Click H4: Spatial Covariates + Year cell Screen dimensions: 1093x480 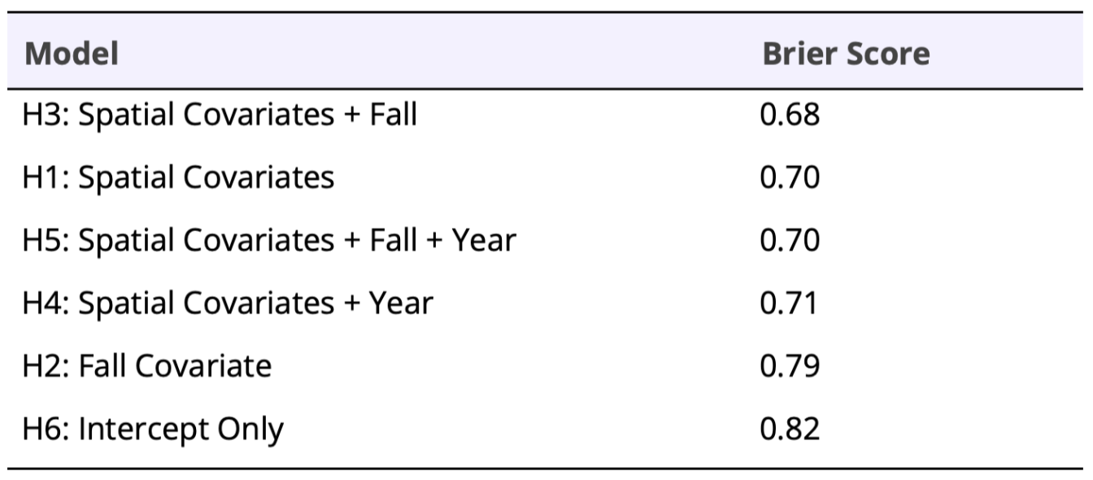pos(228,303)
